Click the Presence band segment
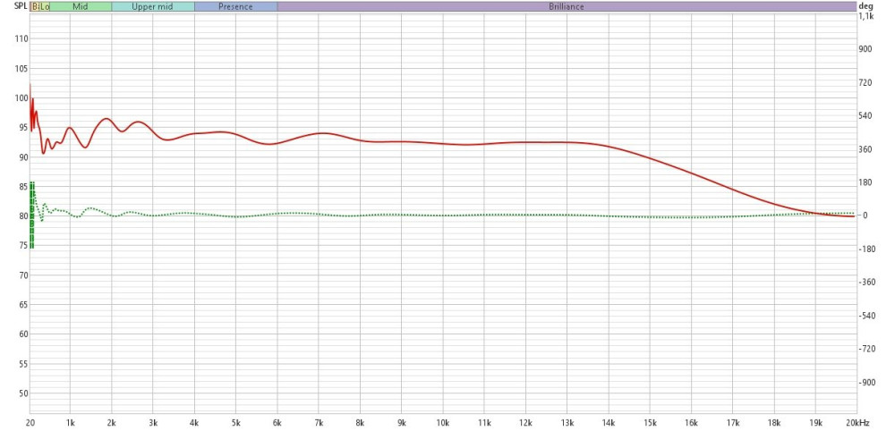The height and width of the screenshot is (431, 895). 235,6
